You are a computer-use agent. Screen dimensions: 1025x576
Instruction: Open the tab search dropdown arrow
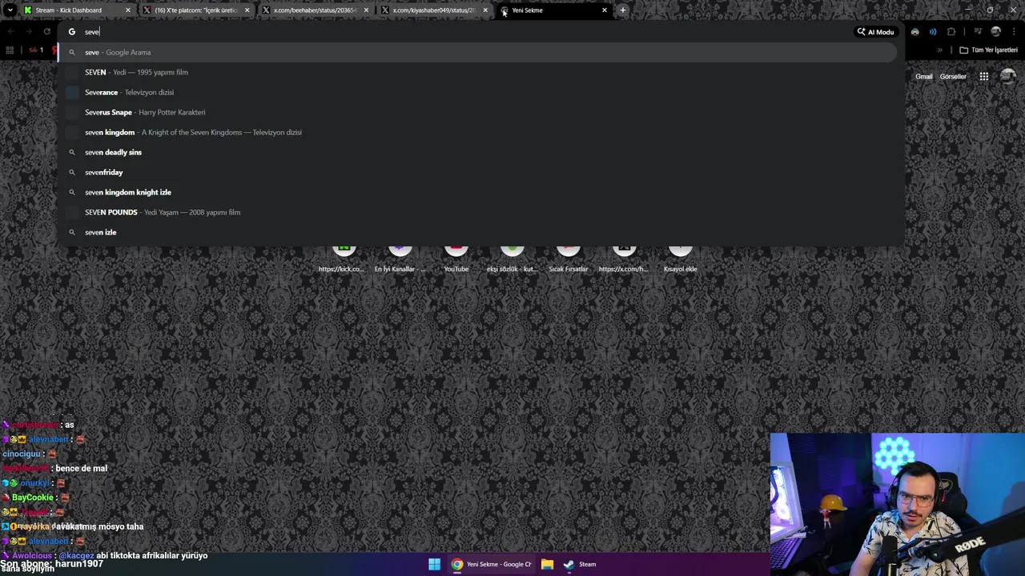tap(10, 10)
